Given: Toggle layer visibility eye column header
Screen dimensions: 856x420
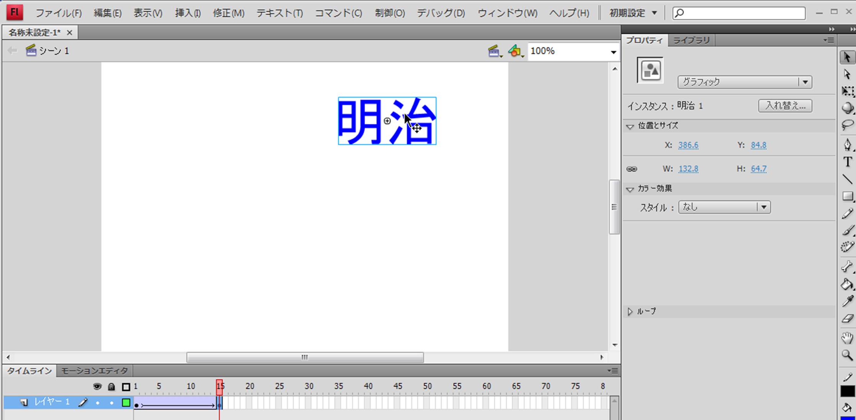Looking at the screenshot, I should click(97, 387).
